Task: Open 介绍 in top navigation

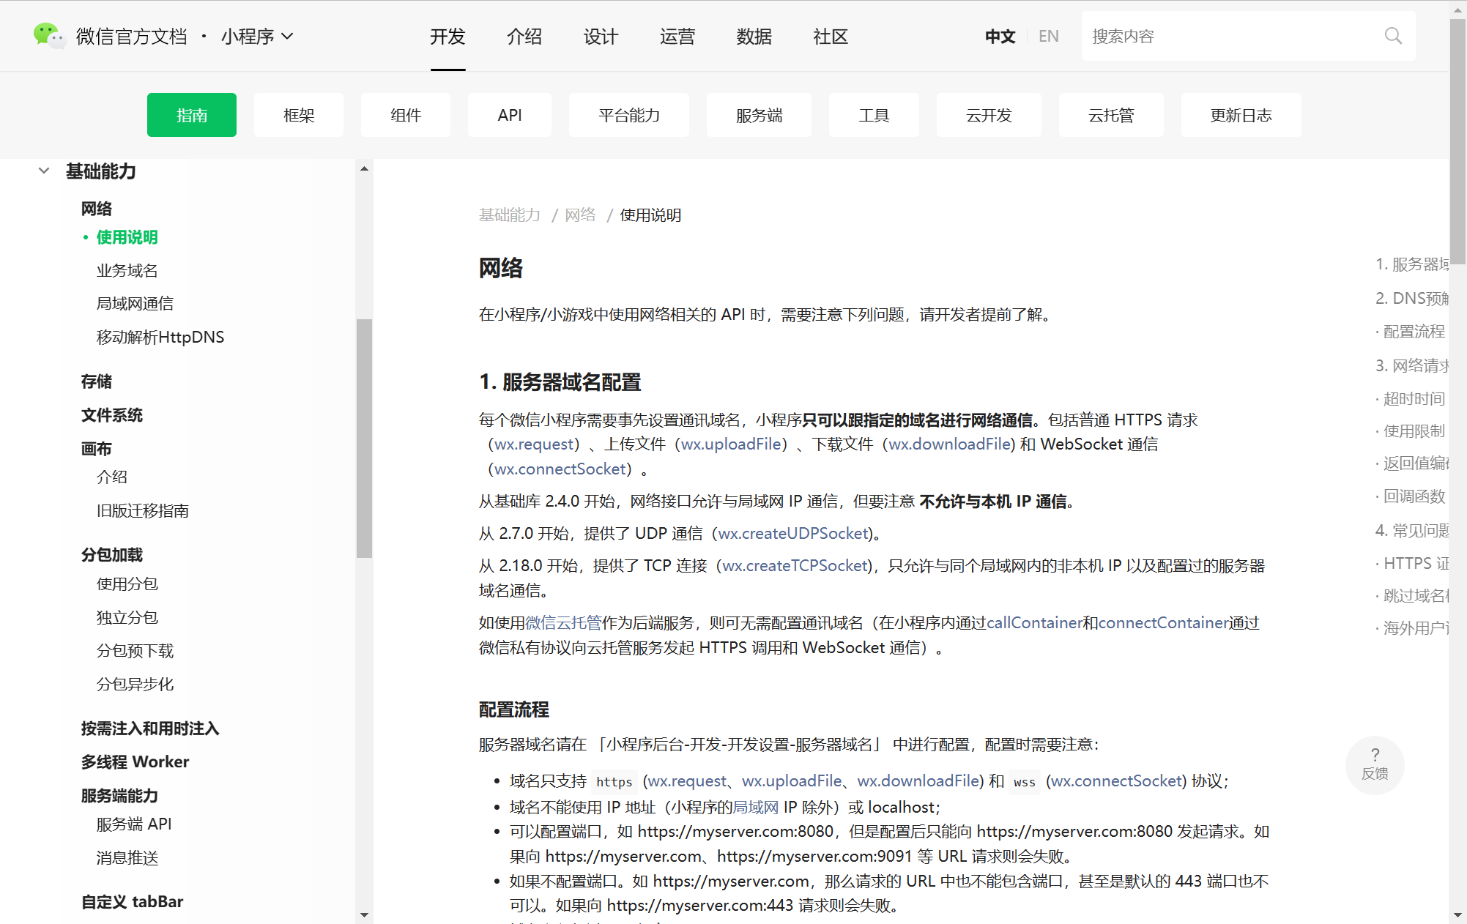Action: coord(524,36)
